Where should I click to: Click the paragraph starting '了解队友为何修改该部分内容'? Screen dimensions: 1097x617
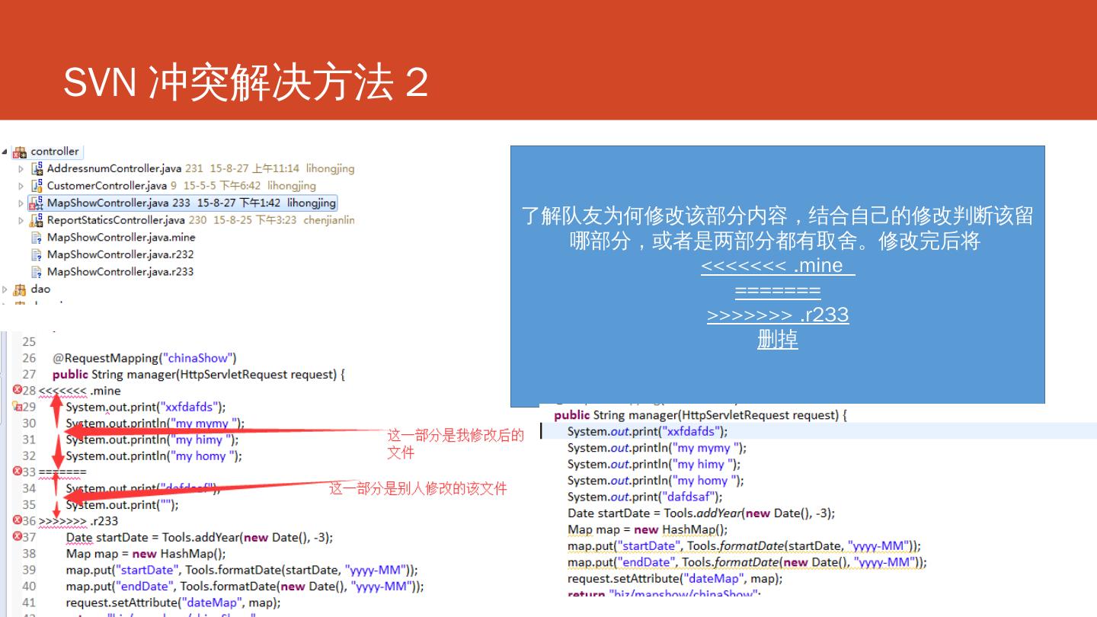[x=777, y=229]
